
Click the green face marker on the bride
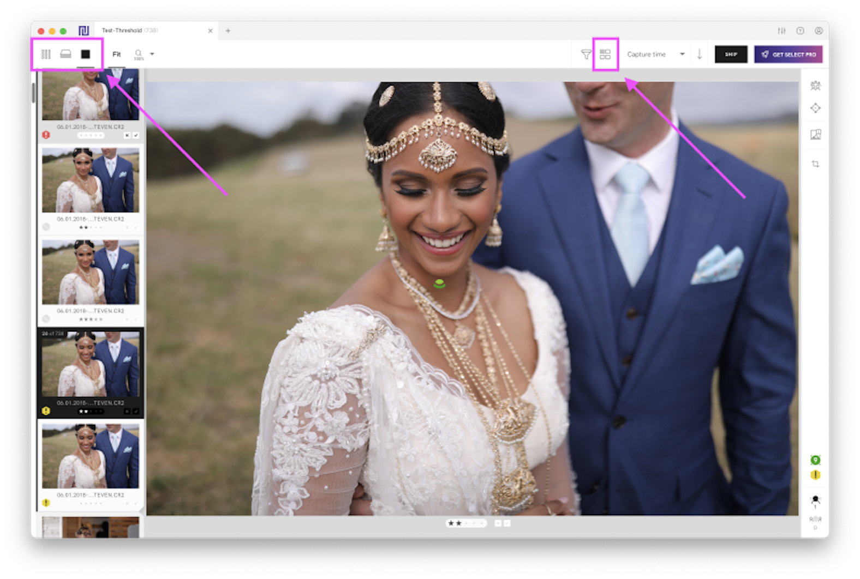pyautogui.click(x=439, y=284)
